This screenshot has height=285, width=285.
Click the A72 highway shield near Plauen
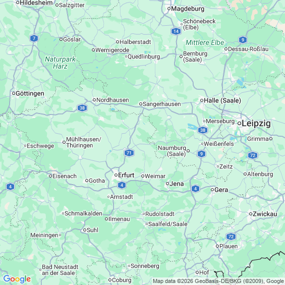coord(231,237)
